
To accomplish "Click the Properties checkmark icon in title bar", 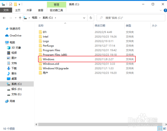I will tap(11, 4).
